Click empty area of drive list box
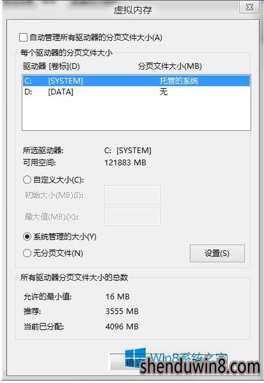This screenshot has height=383, width=264. point(136,114)
